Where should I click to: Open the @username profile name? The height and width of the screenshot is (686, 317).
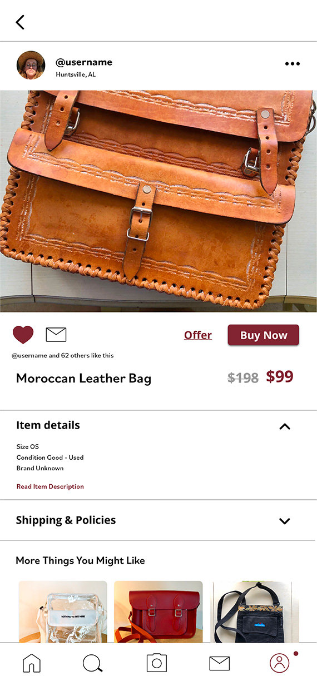click(84, 62)
